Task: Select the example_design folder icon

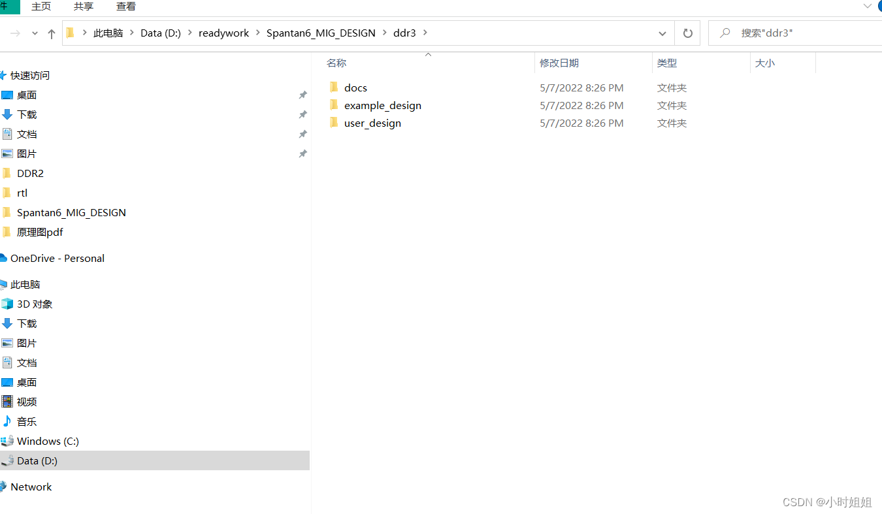Action: 334,105
